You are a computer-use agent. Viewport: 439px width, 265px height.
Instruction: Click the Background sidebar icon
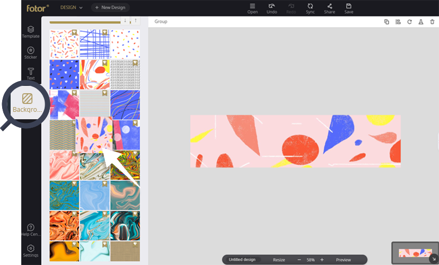(27, 102)
